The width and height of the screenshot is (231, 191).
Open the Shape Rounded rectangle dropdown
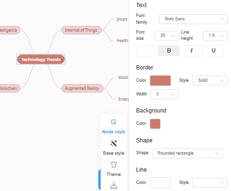click(188, 153)
